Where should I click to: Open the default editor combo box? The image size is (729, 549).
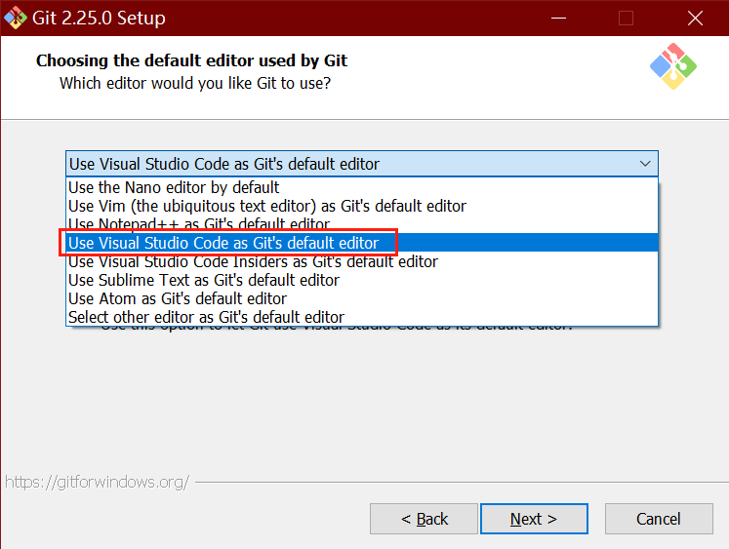click(x=362, y=164)
